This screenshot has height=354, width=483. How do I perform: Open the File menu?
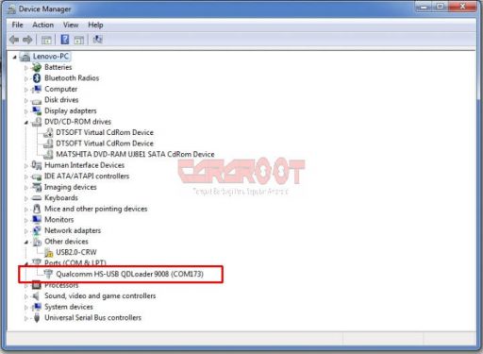click(x=17, y=25)
